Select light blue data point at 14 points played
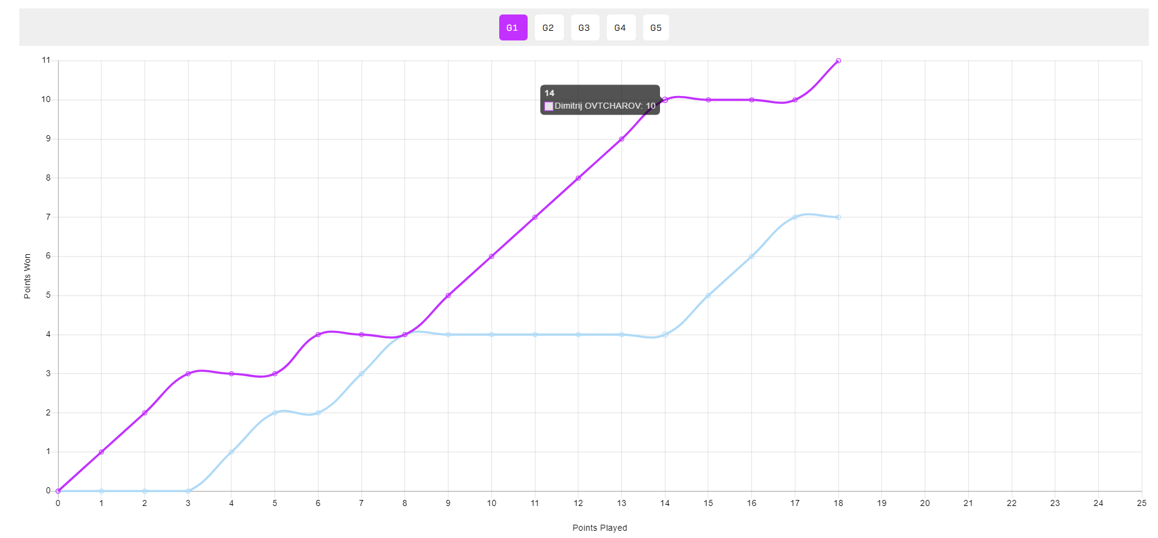The height and width of the screenshot is (538, 1158). click(x=665, y=335)
